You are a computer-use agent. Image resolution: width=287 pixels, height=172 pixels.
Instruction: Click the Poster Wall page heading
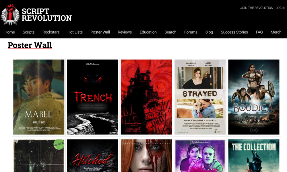point(30,45)
